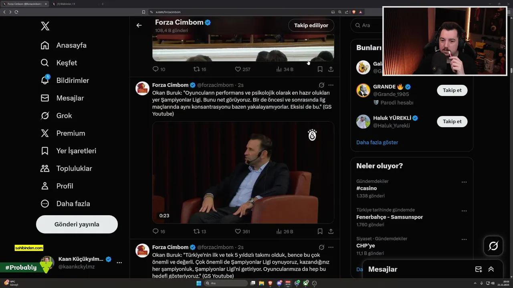Click the browser back button
The height and width of the screenshot is (288, 513).
coord(4,12)
